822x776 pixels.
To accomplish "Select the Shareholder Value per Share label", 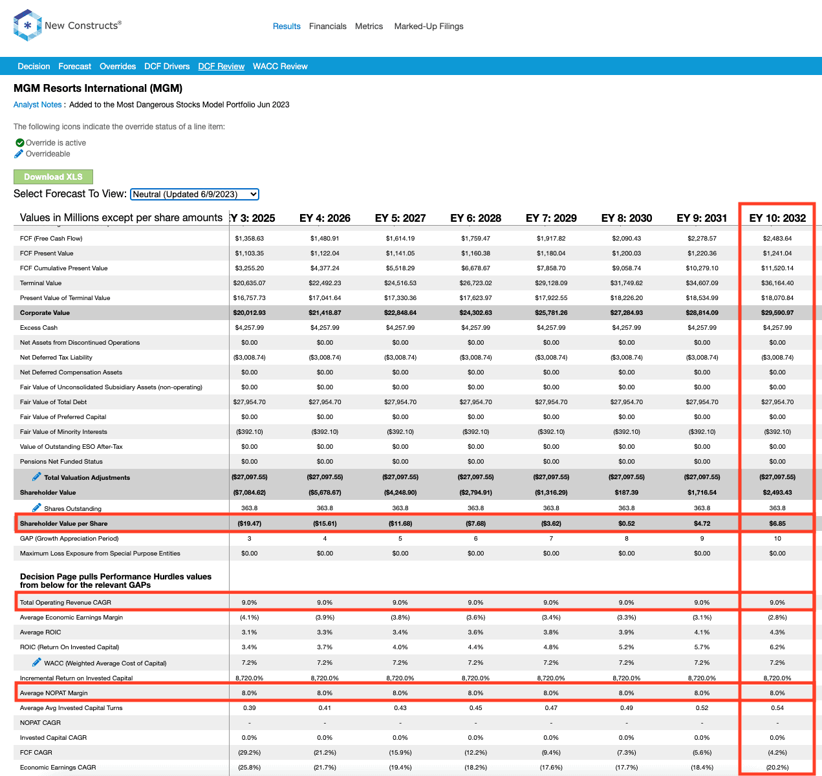I will click(x=64, y=524).
